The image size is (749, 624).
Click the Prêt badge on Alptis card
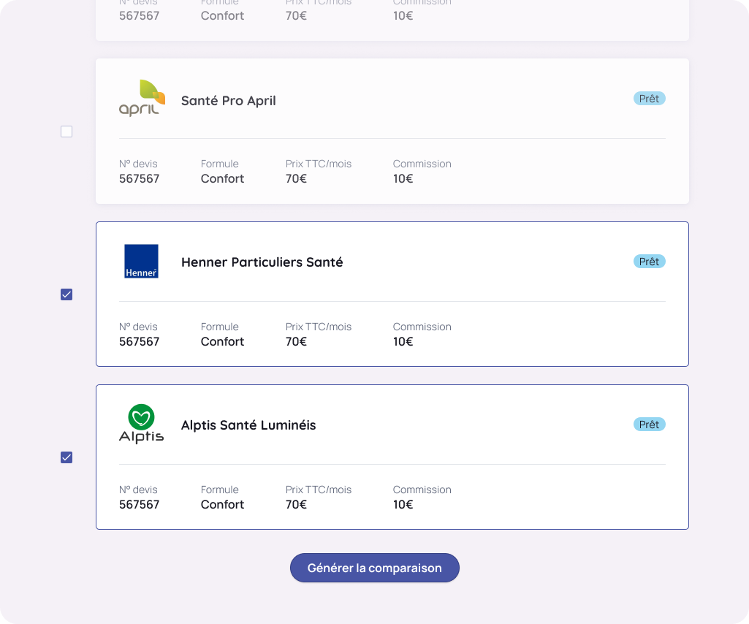(x=649, y=425)
